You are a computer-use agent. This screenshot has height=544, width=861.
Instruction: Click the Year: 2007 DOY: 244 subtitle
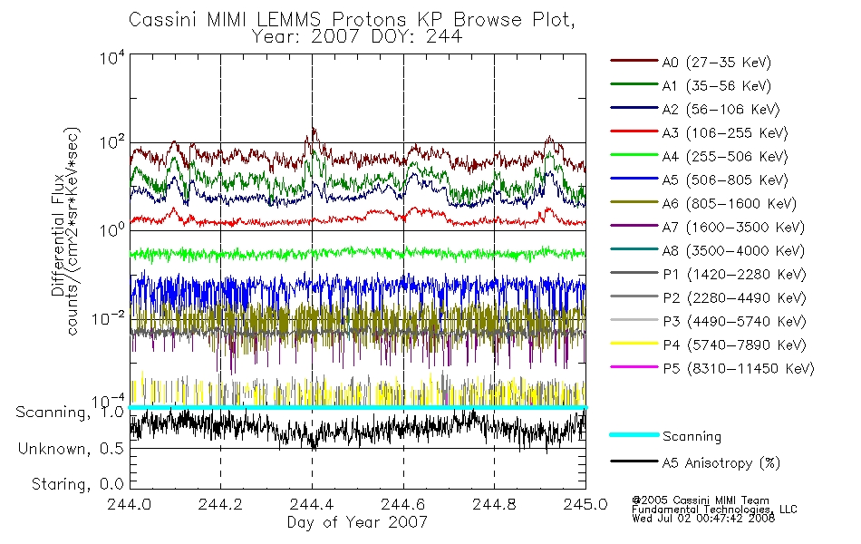click(357, 37)
